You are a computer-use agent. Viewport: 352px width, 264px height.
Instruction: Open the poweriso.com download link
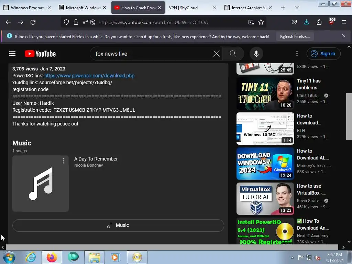(89, 76)
